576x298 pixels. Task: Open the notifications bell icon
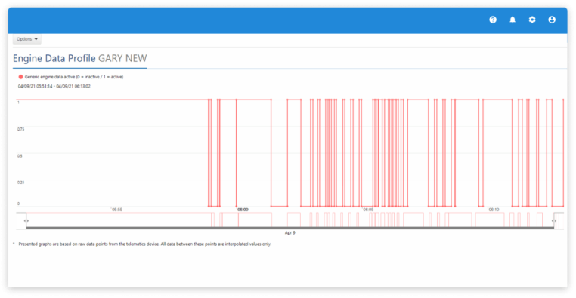tap(513, 20)
